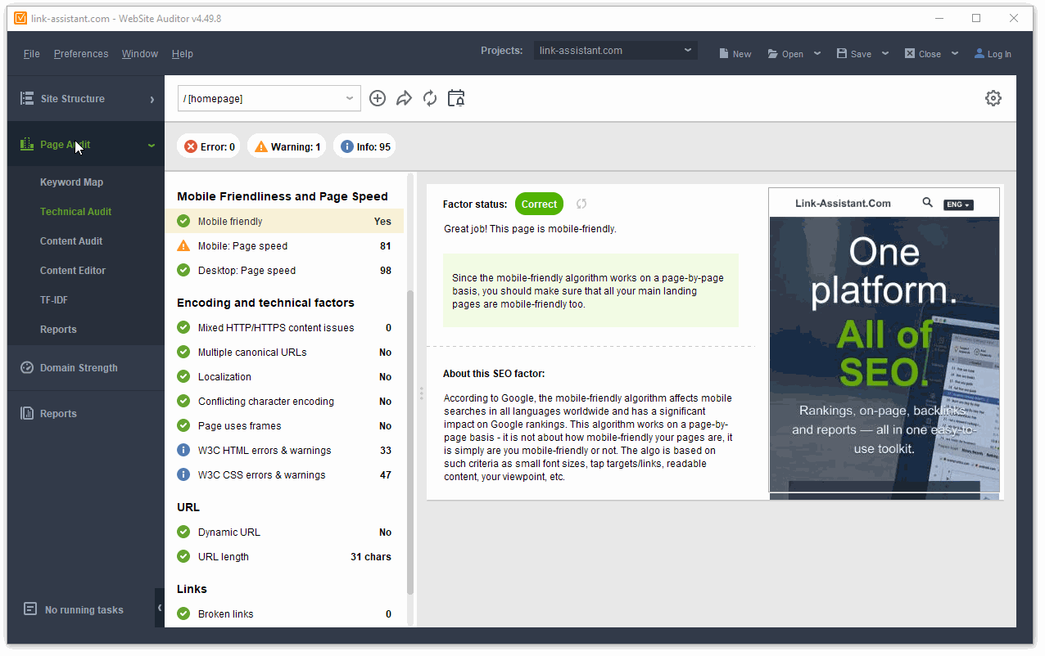Screen dimensions: 1045x656
Task: Expand Site Structure section chevron
Action: 152,99
